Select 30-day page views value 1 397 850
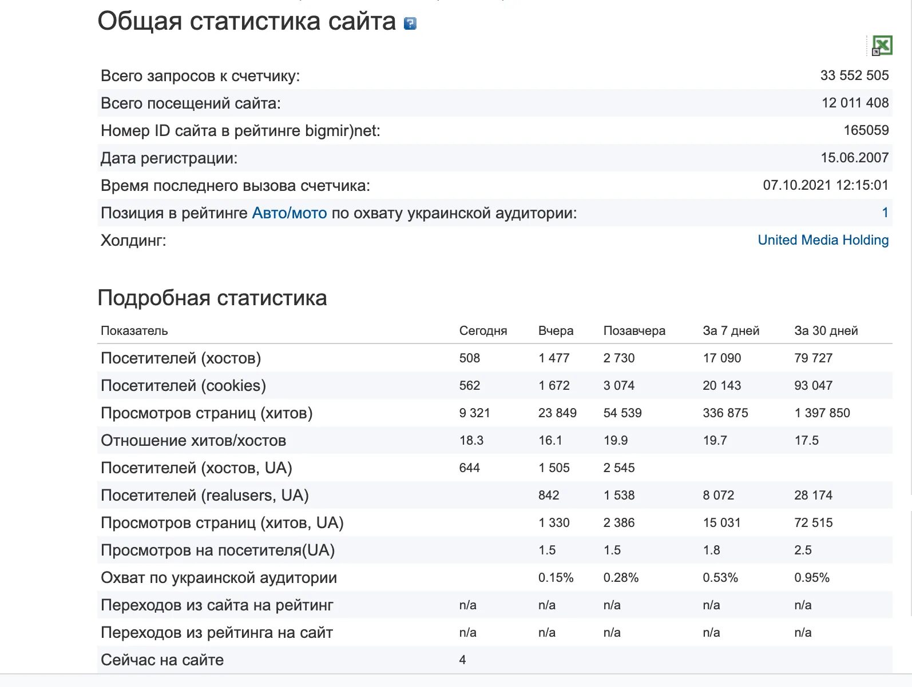 pos(822,413)
